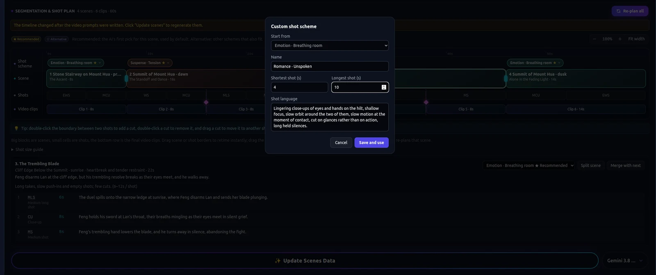The width and height of the screenshot is (656, 275).
Task: Open The Trembling Blade scheme dropdown
Action: tap(528, 166)
